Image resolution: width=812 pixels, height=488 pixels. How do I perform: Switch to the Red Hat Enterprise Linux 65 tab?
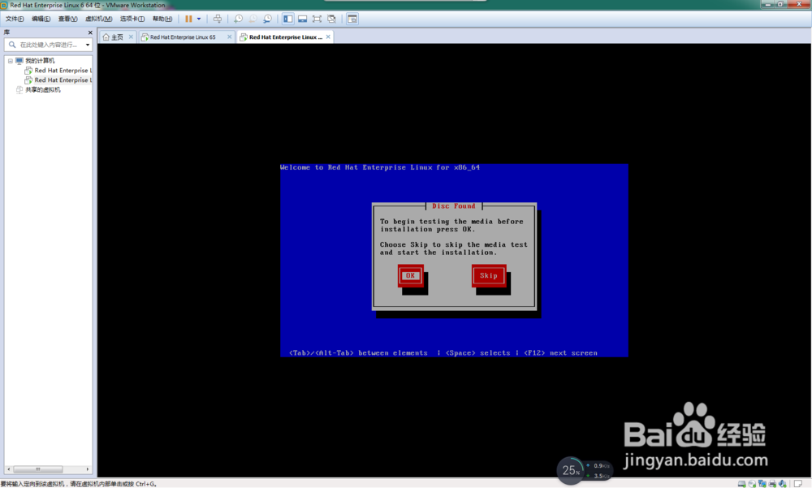[x=182, y=37]
